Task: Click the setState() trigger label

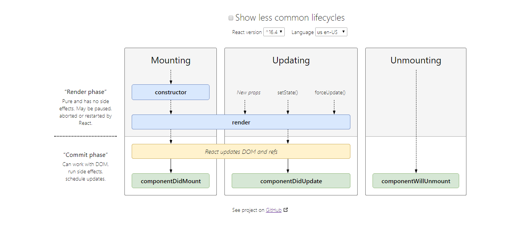Action: point(287,92)
